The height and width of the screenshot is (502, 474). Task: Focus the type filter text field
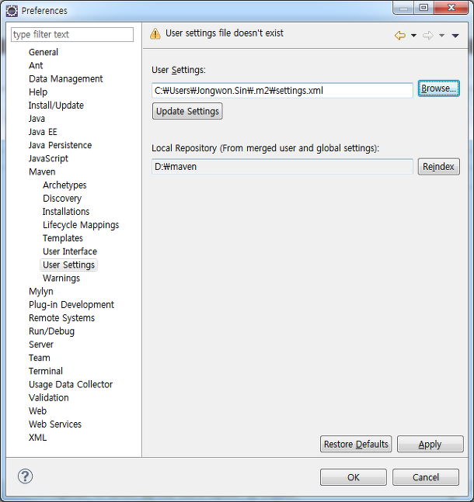tap(72, 34)
